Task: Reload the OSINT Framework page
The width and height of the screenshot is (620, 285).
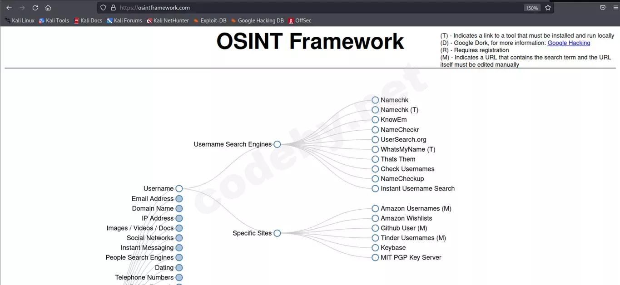Action: 35,7
